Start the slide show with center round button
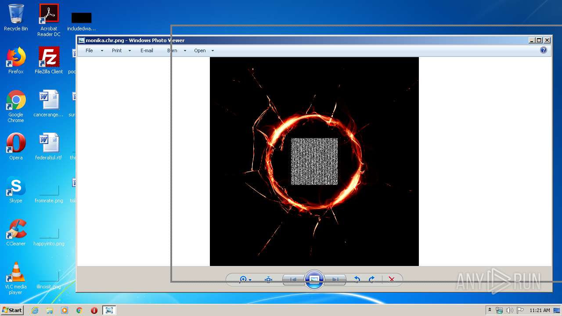562x316 pixels. [x=314, y=280]
